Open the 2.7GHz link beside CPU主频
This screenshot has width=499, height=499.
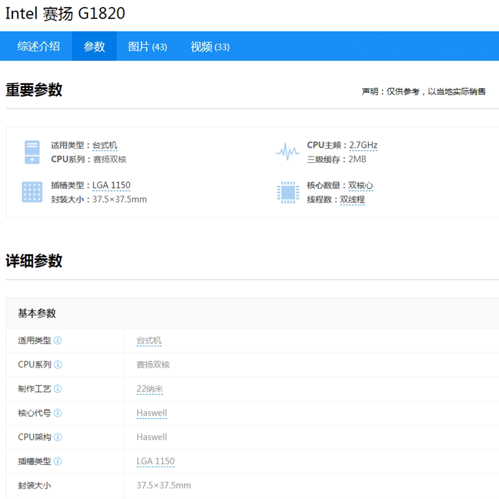click(363, 145)
